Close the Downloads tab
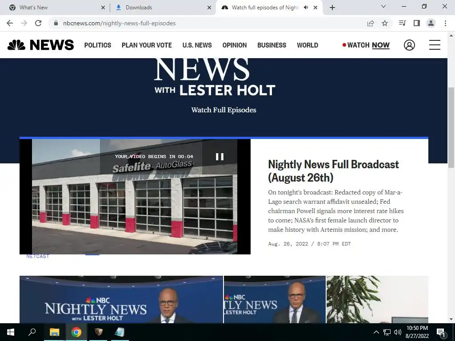 pyautogui.click(x=209, y=8)
